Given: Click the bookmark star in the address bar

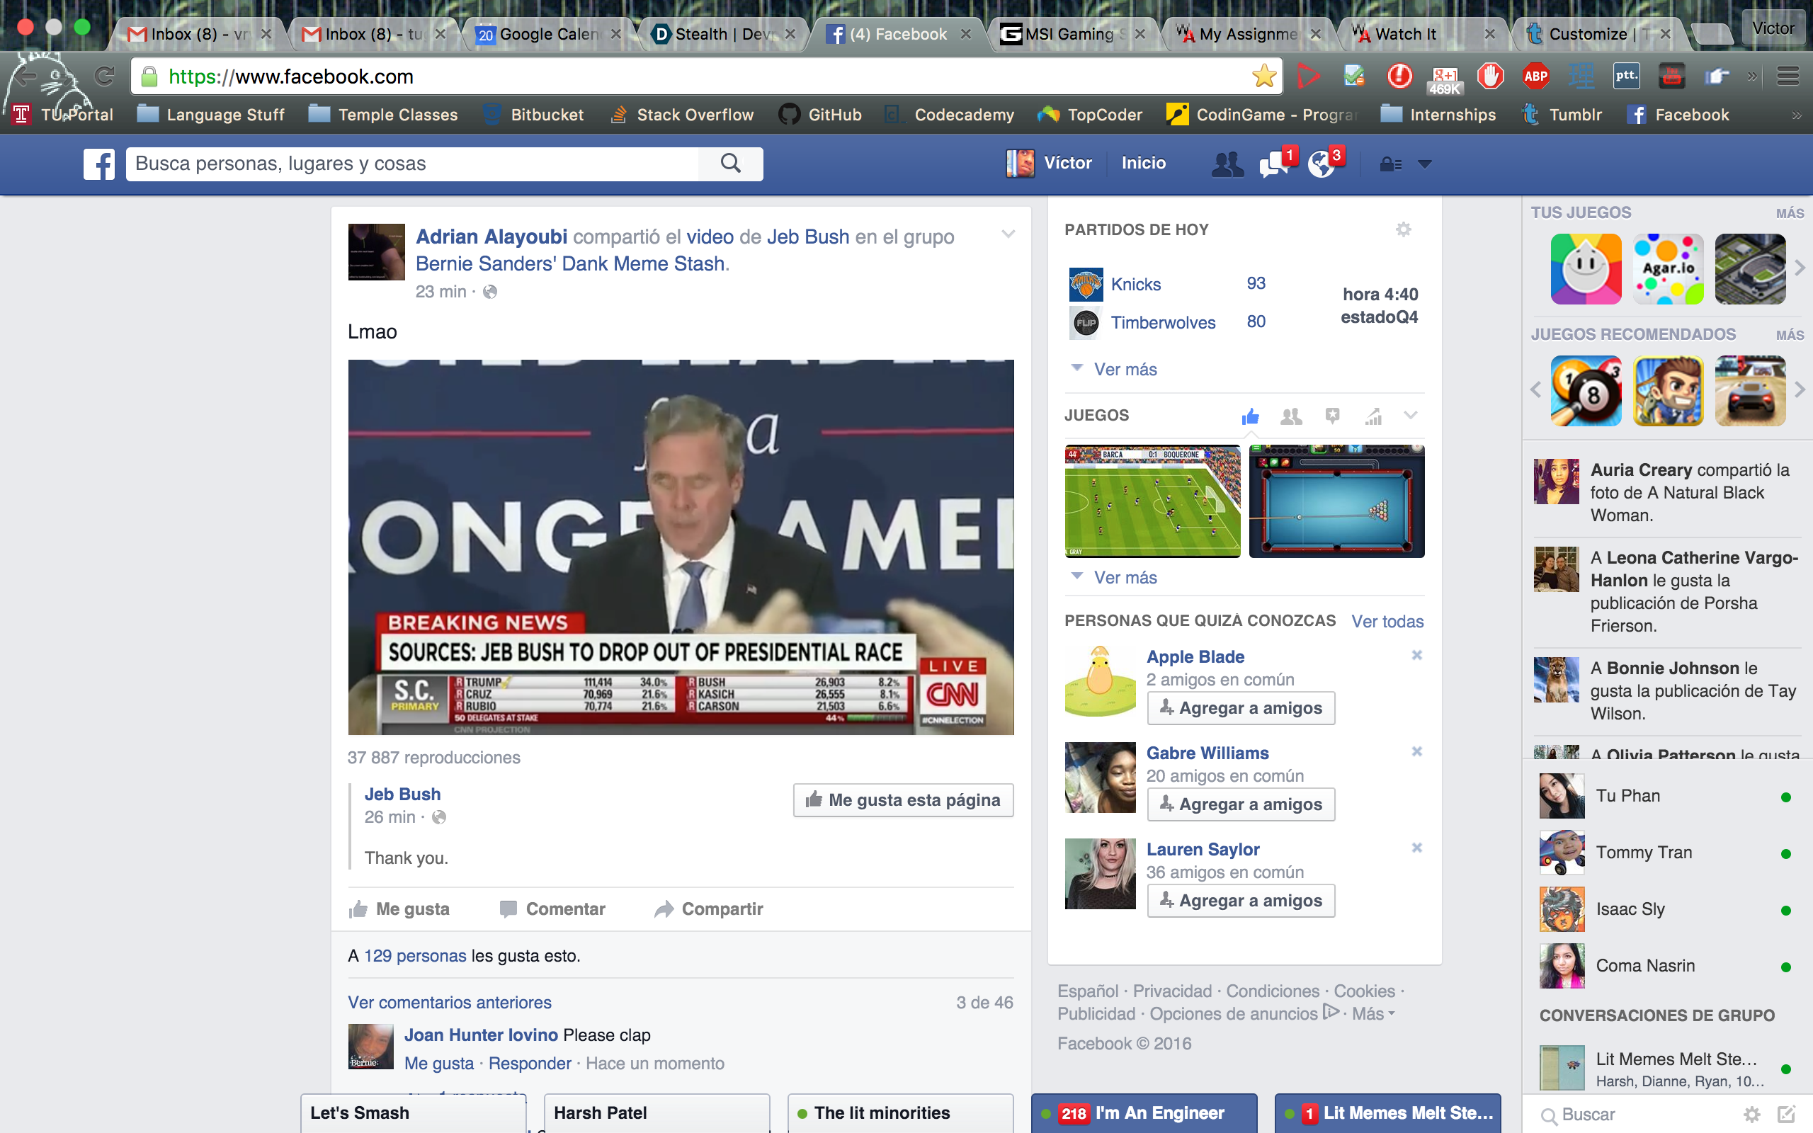Looking at the screenshot, I should click(1263, 76).
